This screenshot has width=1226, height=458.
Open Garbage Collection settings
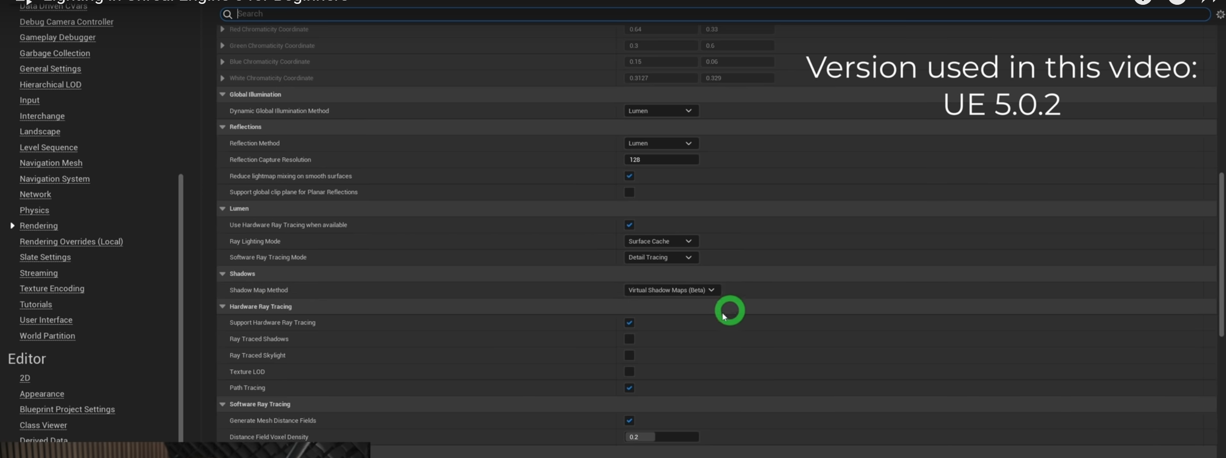tap(55, 53)
